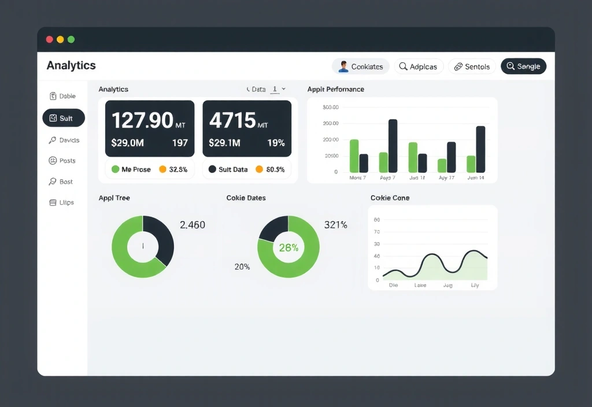Click the 26% donut chart in Cokie Dates
The width and height of the screenshot is (592, 407).
pos(288,247)
